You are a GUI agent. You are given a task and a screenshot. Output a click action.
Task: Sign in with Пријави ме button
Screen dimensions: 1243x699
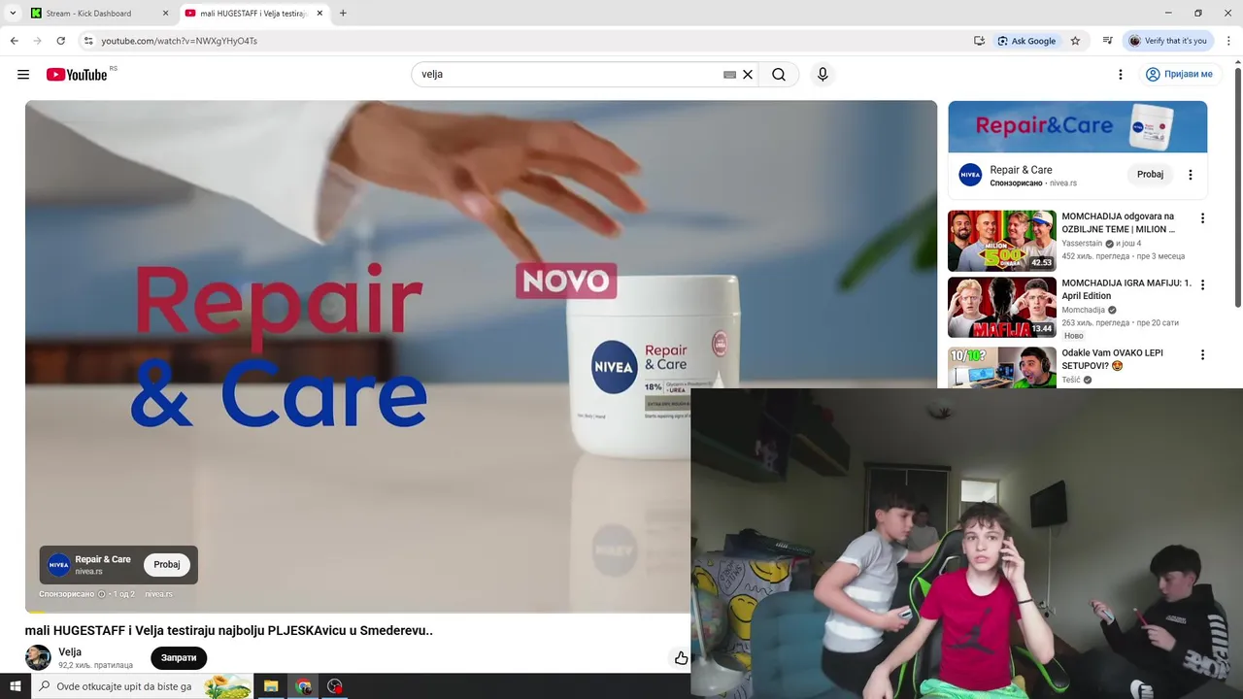coord(1179,75)
